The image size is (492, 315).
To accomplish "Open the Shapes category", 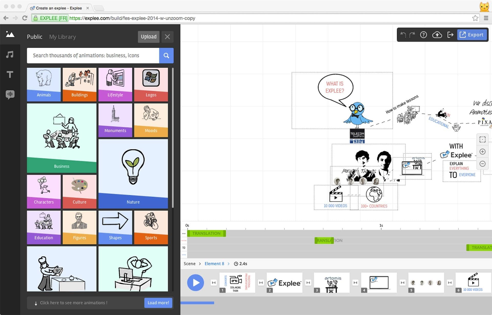I will [x=115, y=227].
